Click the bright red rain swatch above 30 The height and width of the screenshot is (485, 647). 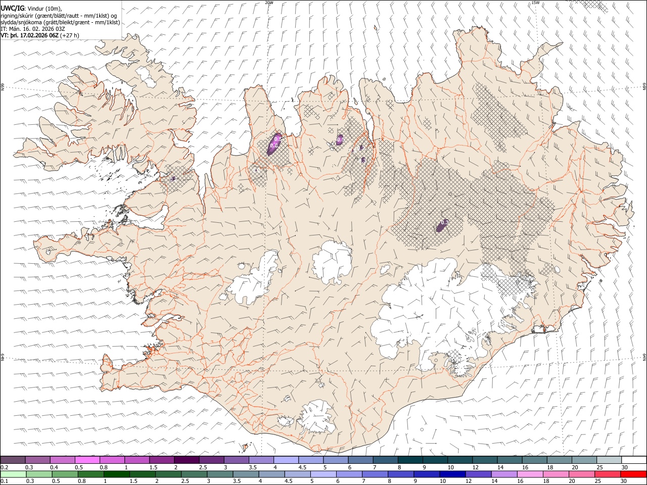pyautogui.click(x=633, y=474)
